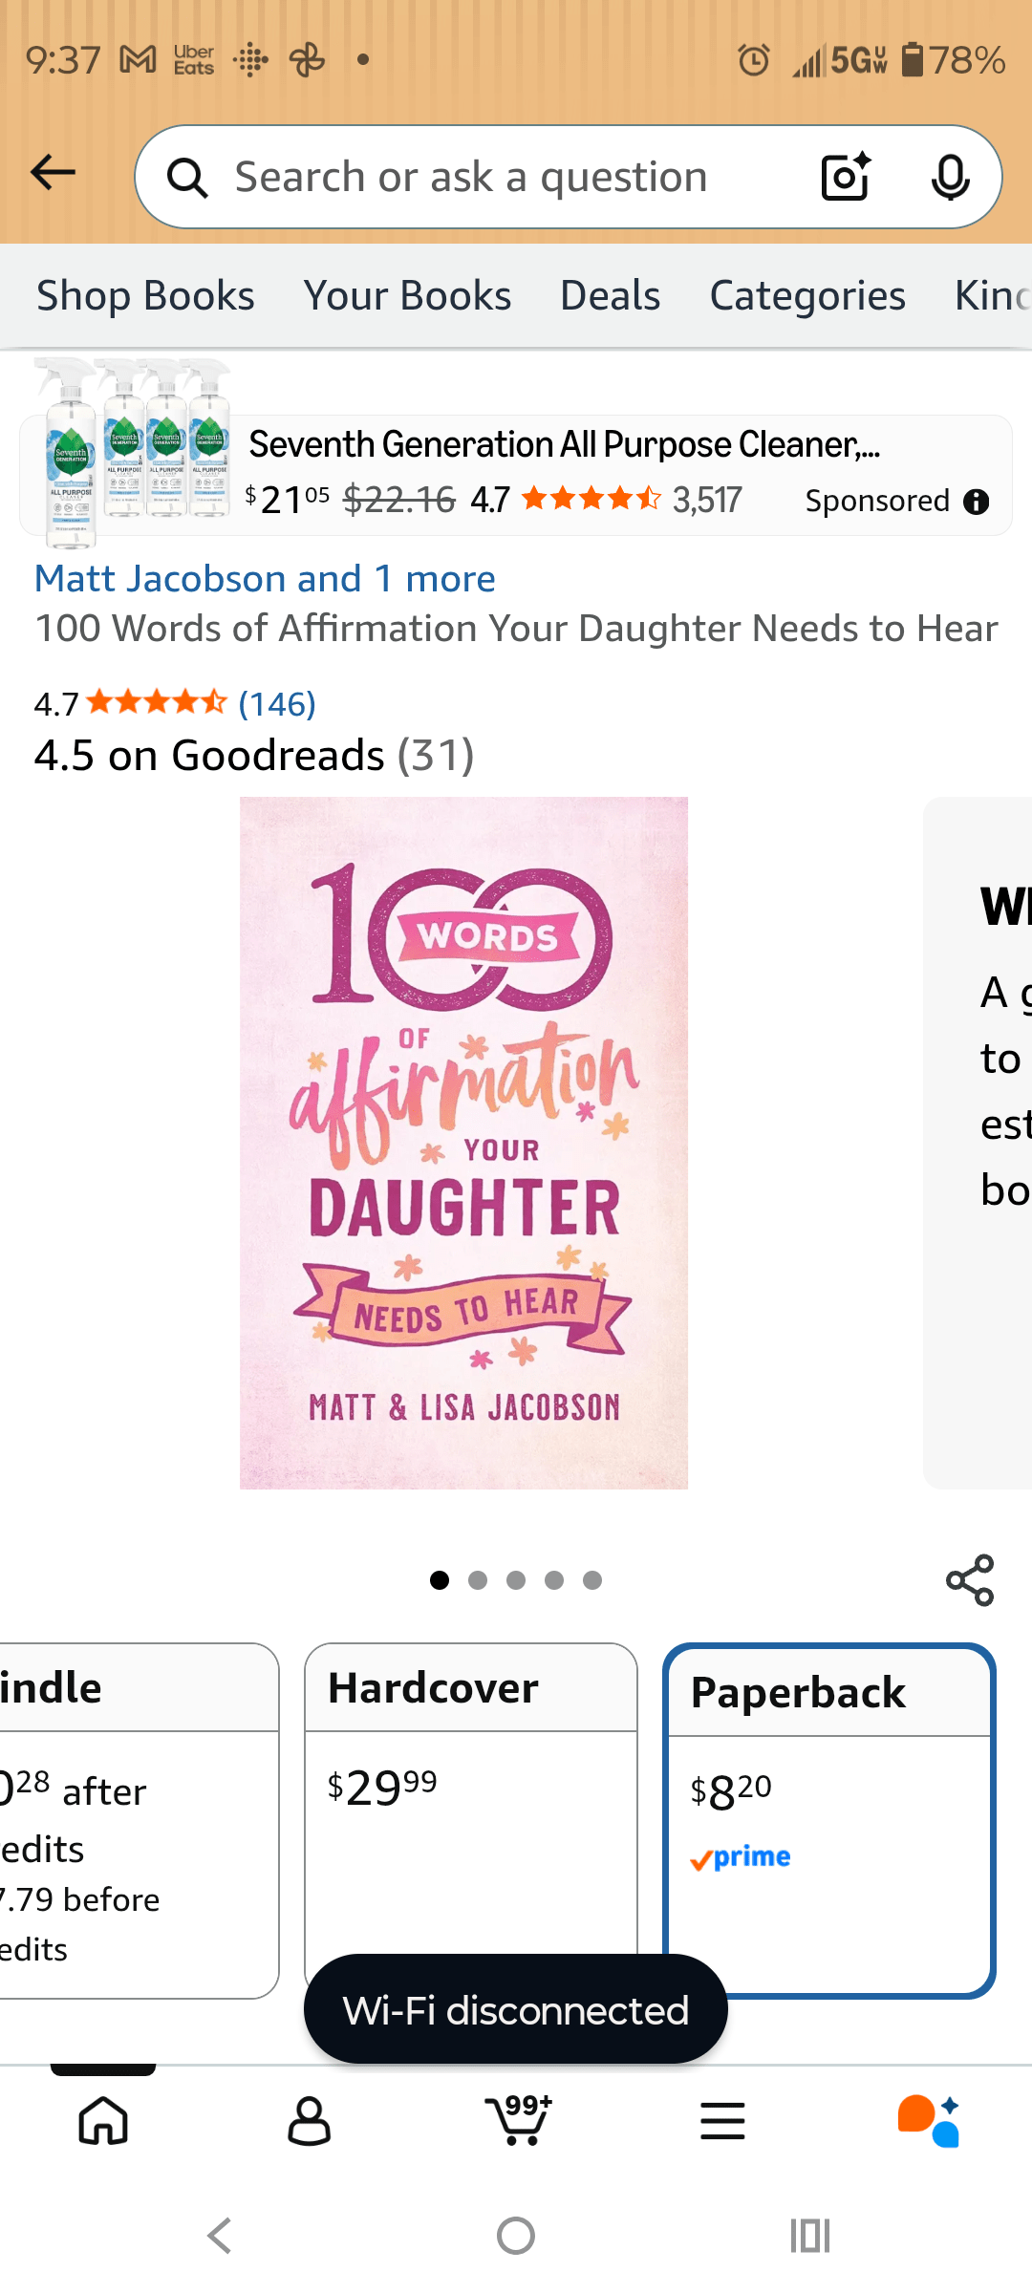
Task: Tap second image carousel dot
Action: (x=478, y=1580)
